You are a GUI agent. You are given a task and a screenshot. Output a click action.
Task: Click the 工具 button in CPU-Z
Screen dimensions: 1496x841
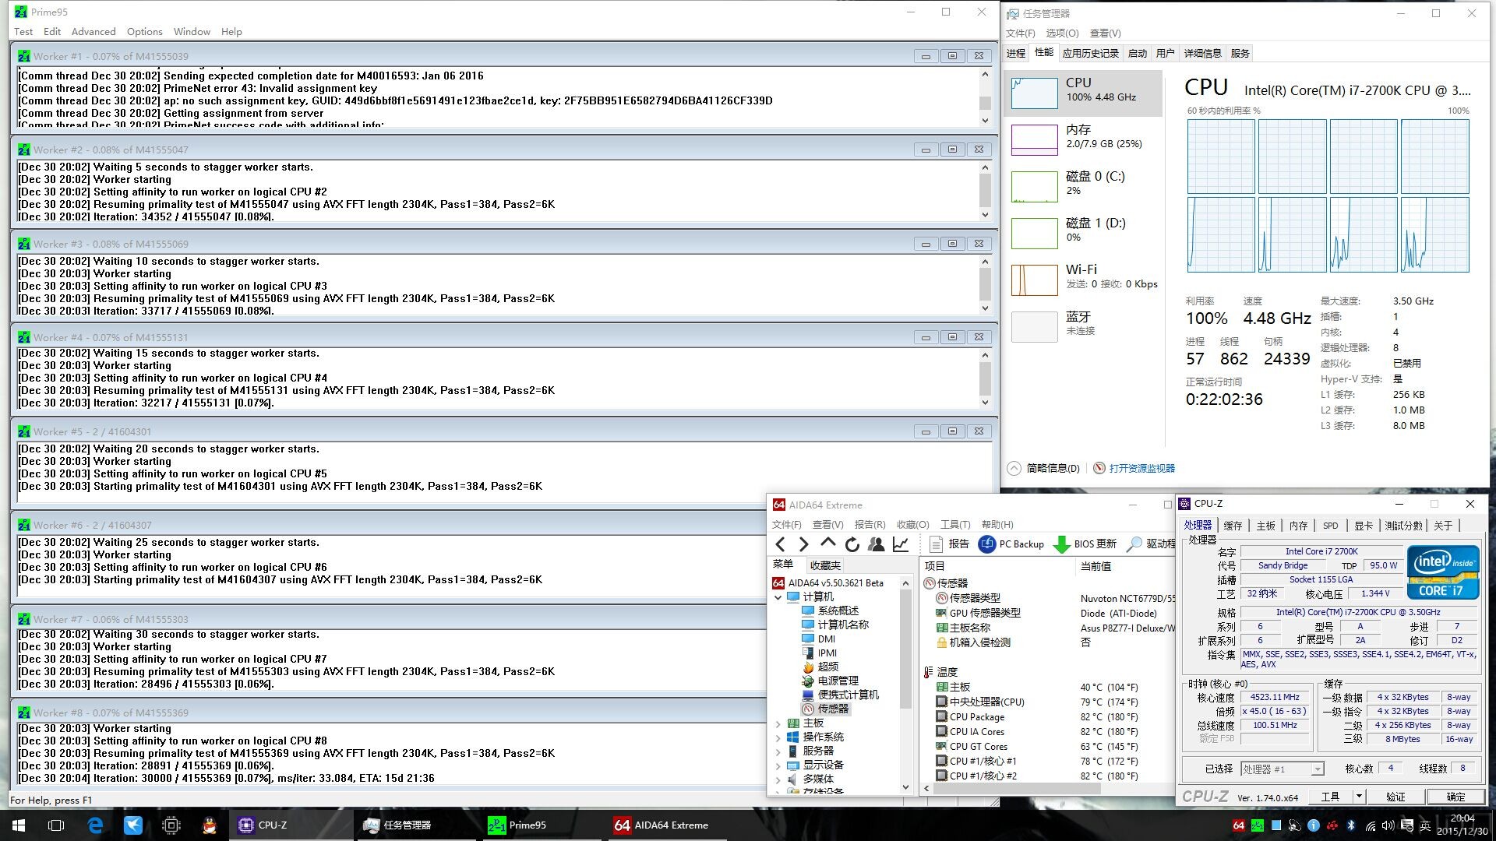coord(1330,797)
